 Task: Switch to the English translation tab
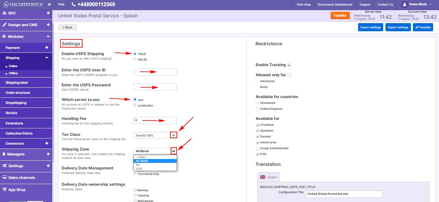pyautogui.click(x=269, y=177)
